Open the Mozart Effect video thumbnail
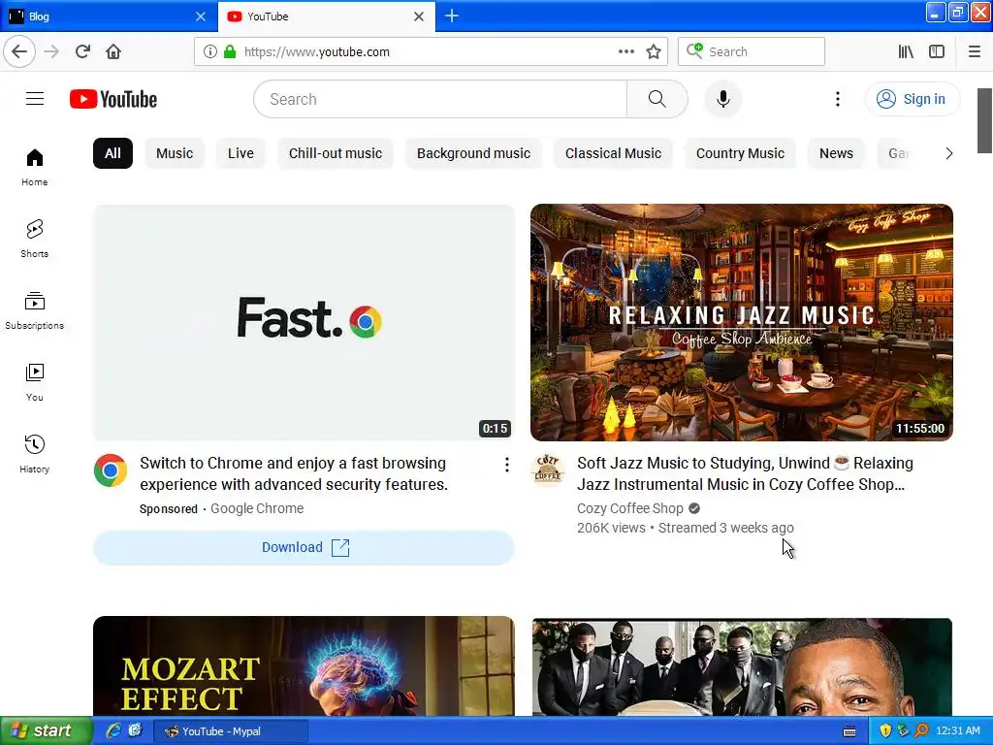This screenshot has height=745, width=993. [304, 665]
